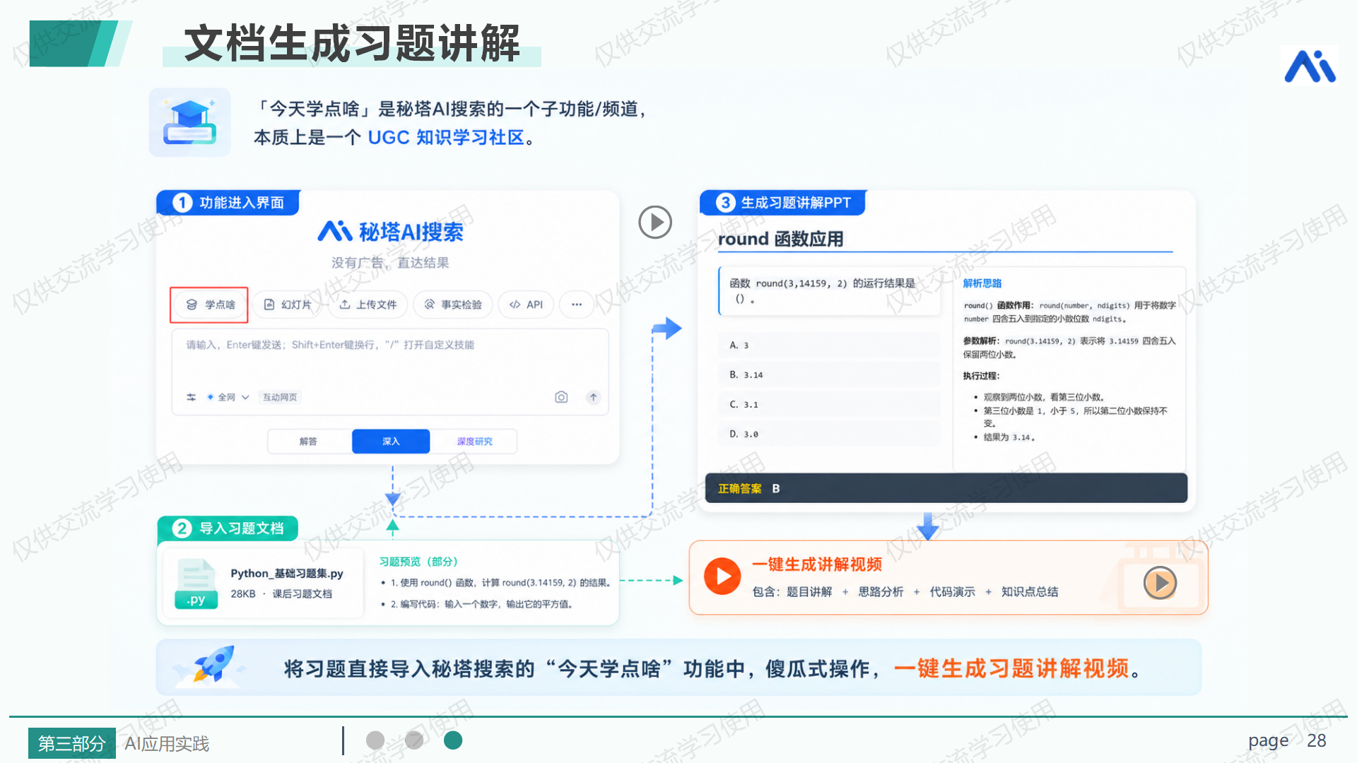Click the more options ellipsis button
Screen dimensions: 1357x763
(577, 304)
